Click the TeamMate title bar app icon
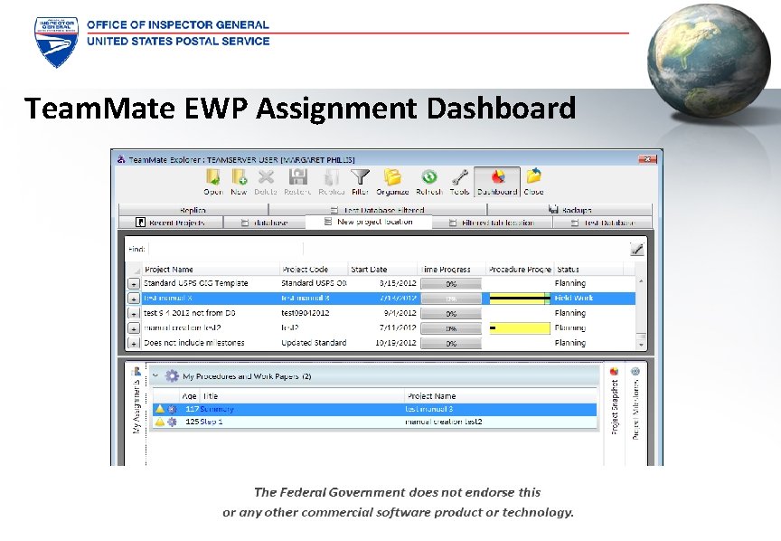Screen dimensions: 781x541 click(121, 159)
